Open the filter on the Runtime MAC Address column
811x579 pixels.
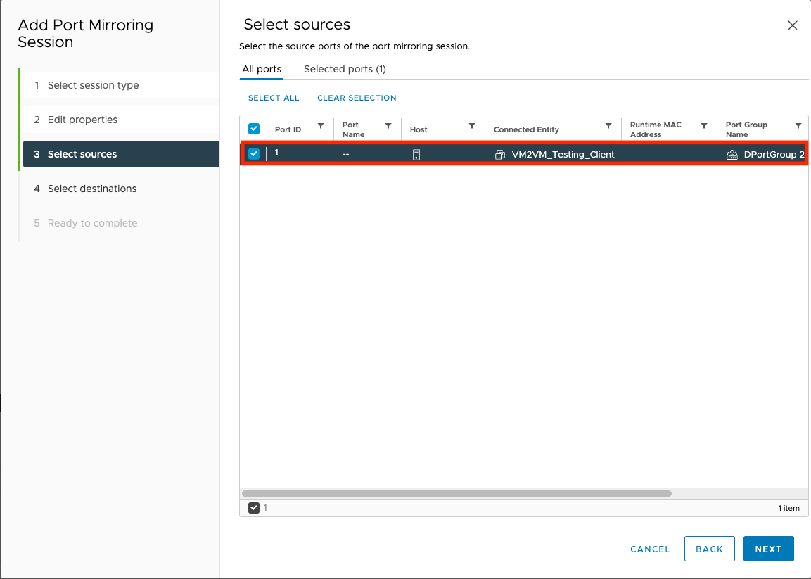coord(703,129)
